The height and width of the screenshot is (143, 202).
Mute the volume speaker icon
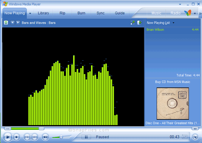(45, 137)
